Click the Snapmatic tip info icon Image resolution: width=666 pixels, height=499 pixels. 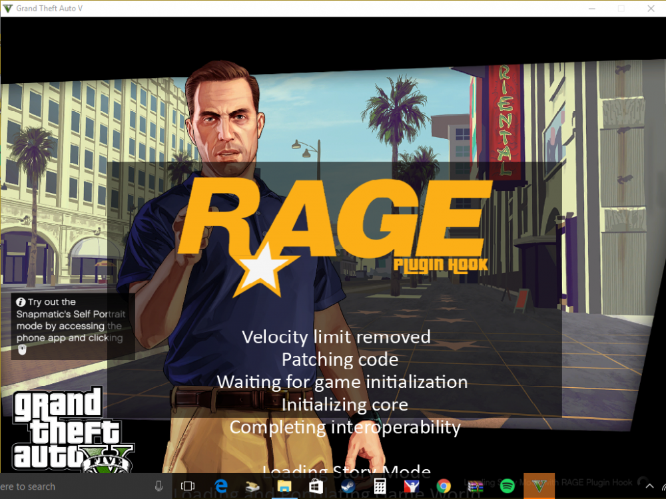click(x=21, y=302)
